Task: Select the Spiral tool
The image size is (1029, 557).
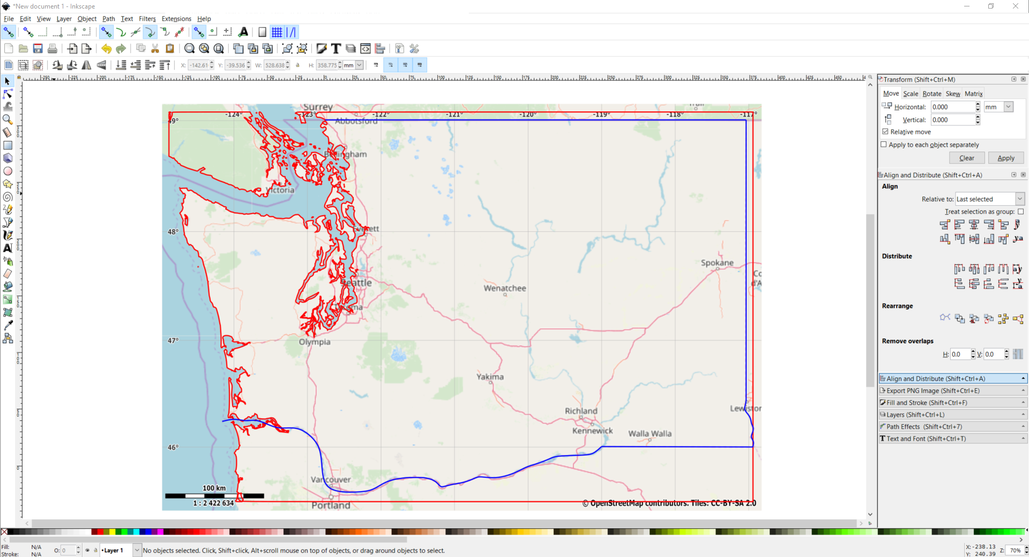Action: [x=8, y=197]
